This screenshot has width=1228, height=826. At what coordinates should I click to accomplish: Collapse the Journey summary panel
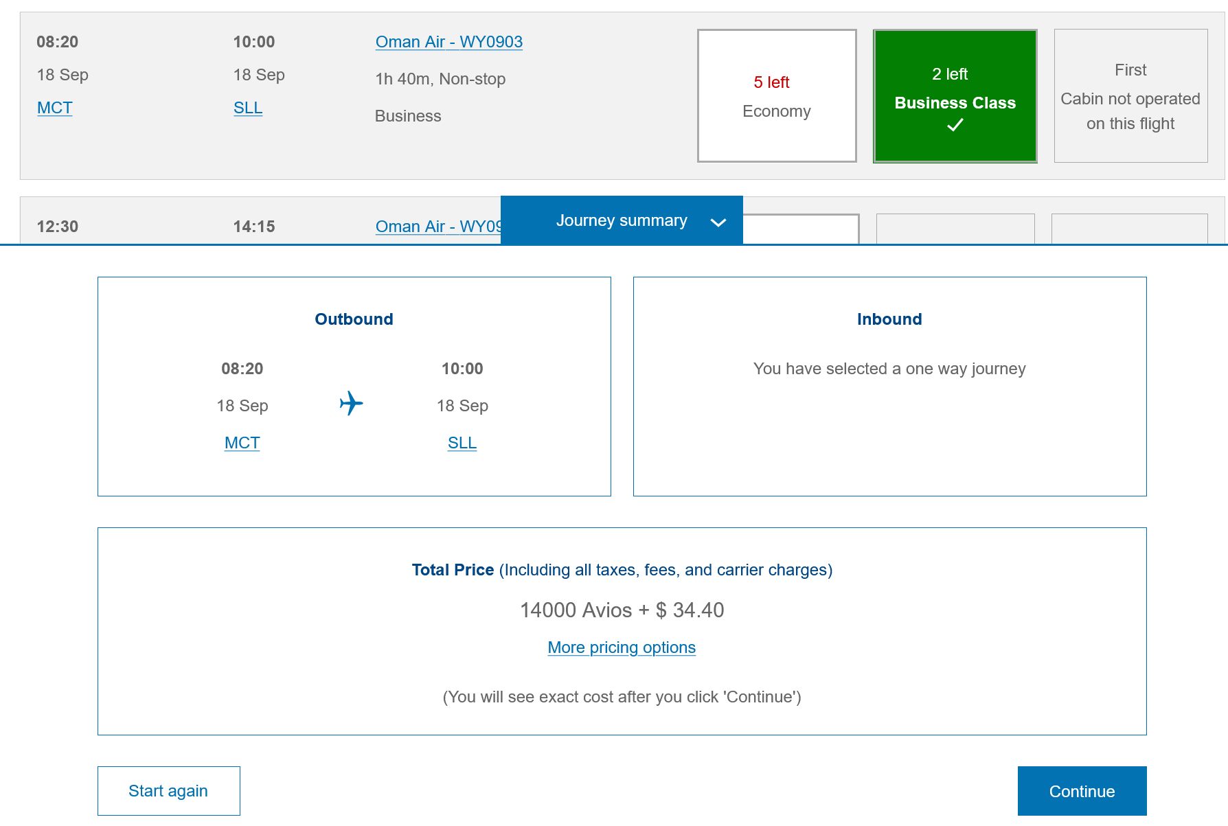coord(622,220)
